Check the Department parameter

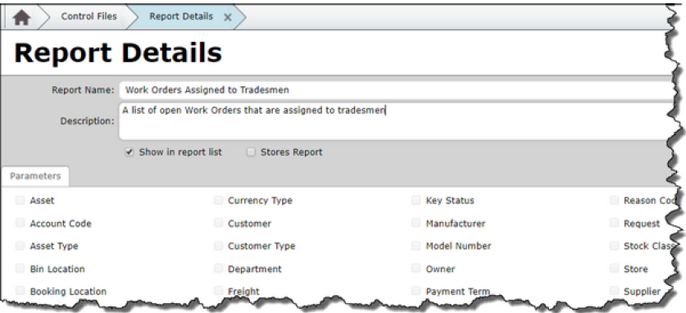click(x=218, y=269)
